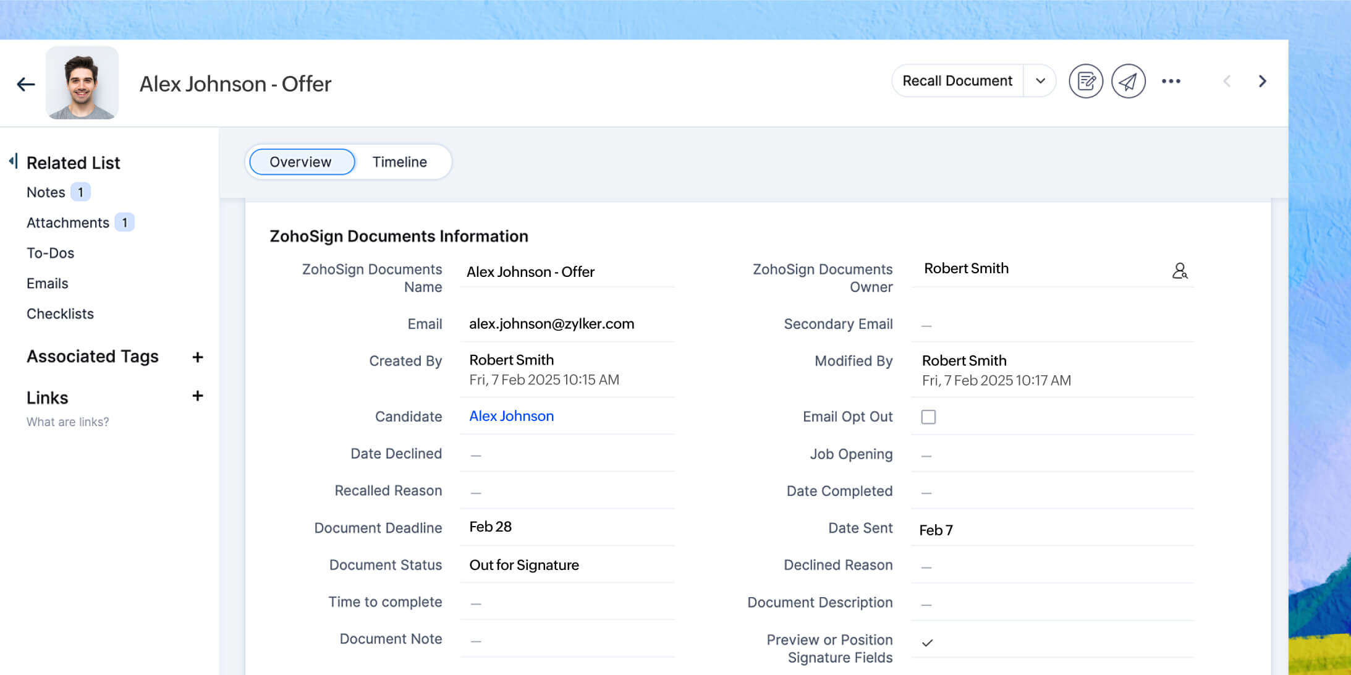Image resolution: width=1351 pixels, height=675 pixels.
Task: Collapse the Related List sidebar
Action: pyautogui.click(x=13, y=161)
